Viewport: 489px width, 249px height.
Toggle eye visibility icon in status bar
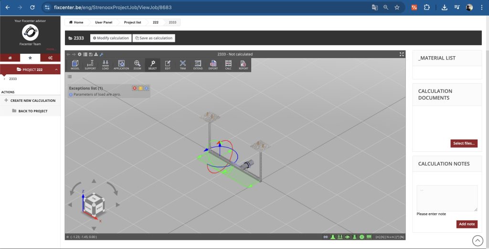(x=348, y=237)
